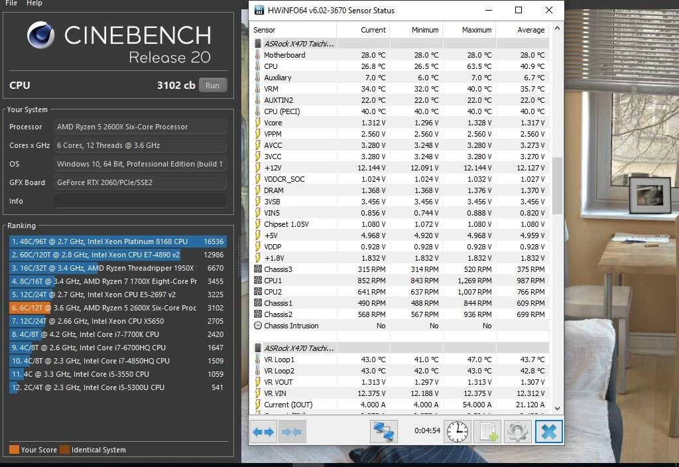The image size is (679, 467).
Task: Reset the HWiNFO clock timer icon
Action: click(x=458, y=431)
